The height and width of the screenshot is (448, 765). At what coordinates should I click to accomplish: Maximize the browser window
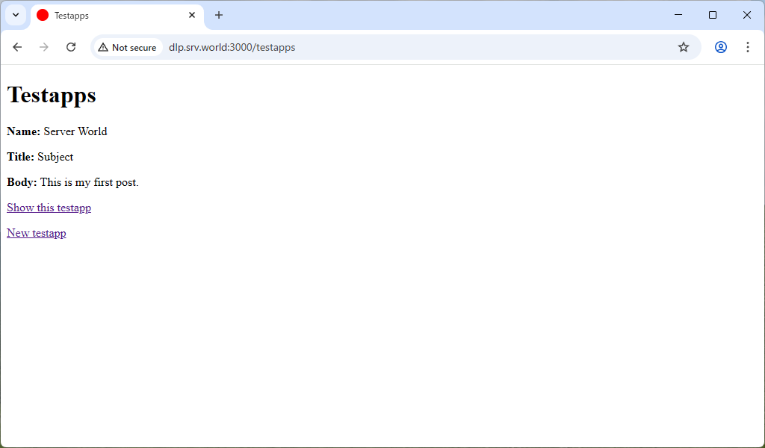(x=713, y=15)
